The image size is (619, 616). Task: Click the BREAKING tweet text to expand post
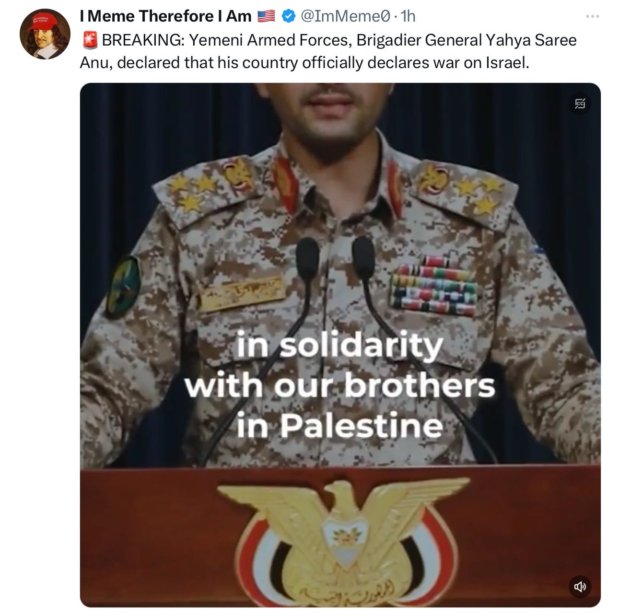pos(328,51)
